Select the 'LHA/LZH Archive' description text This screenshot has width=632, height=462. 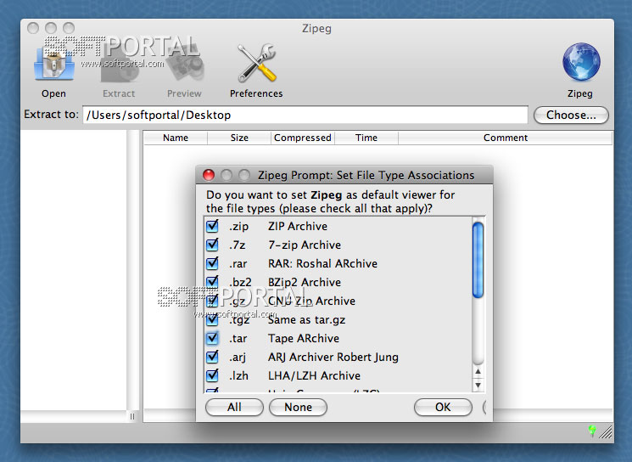315,375
